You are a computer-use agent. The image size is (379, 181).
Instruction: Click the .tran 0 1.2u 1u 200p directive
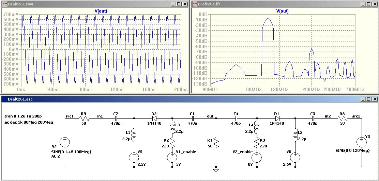[23, 116]
